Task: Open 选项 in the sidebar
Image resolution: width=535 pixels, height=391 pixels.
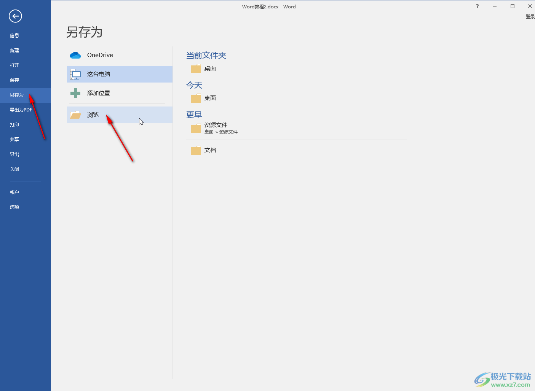Action: 14,207
